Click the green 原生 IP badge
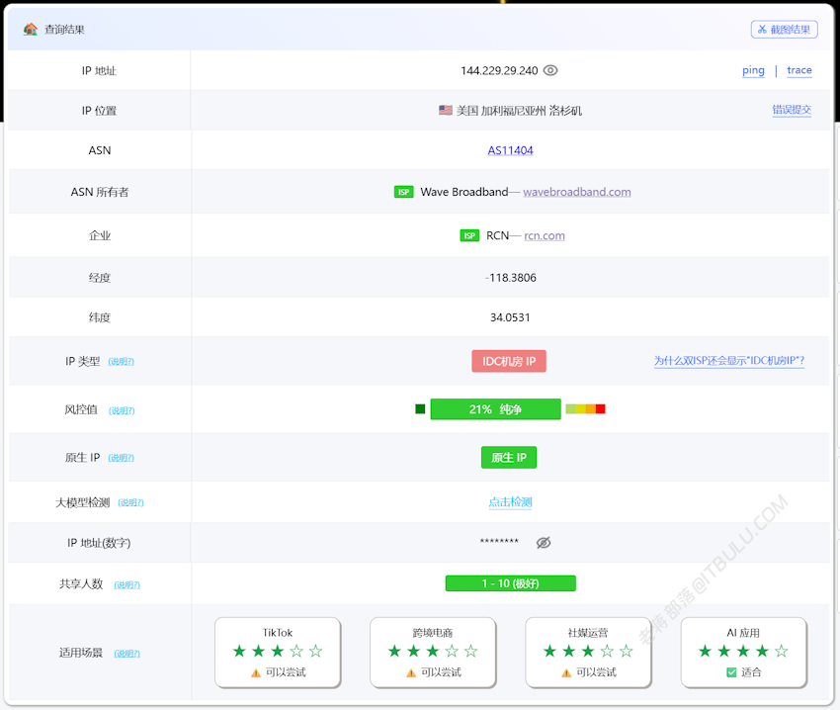This screenshot has height=710, width=840. [509, 458]
